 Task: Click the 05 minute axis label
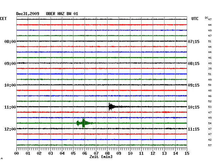point(73,153)
